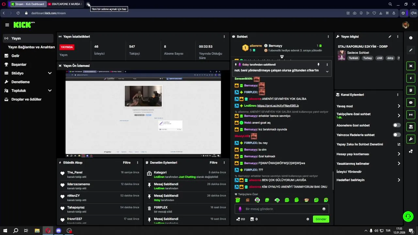Open chat settings gear icon
Screen dimensions: 418x235
308,219
